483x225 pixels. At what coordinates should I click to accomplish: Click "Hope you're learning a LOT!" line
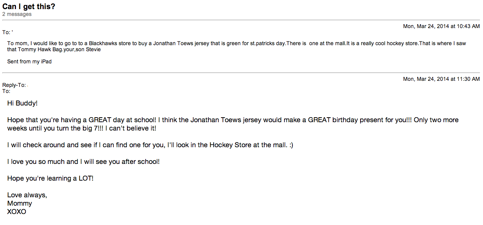point(50,178)
